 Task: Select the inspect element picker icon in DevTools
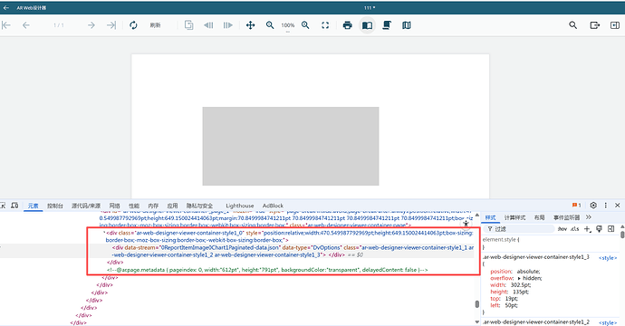(3, 206)
